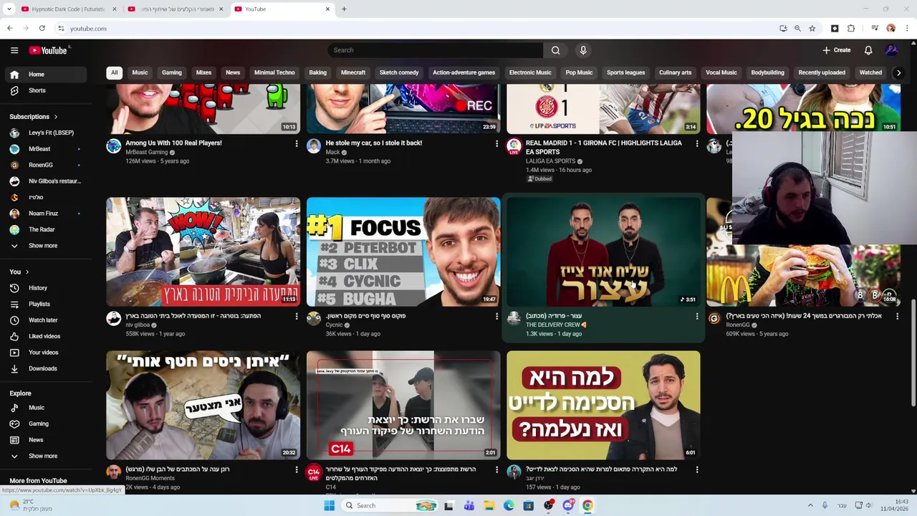The image size is (917, 516).
Task: Click the browser address bar
Action: 416,29
